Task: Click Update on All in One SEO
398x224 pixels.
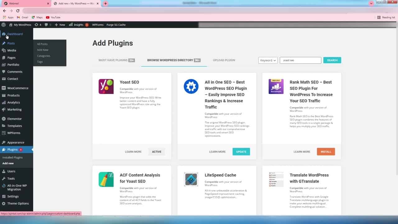Action: [241, 152]
